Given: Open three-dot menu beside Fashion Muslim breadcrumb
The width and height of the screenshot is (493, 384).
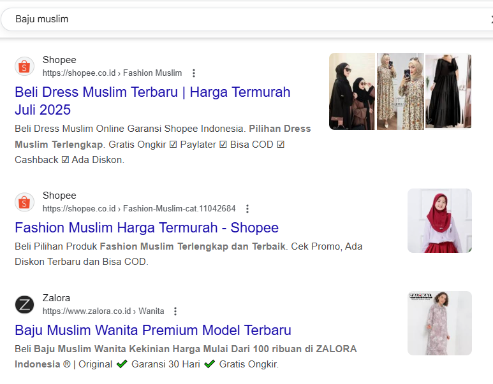Looking at the screenshot, I should point(194,73).
